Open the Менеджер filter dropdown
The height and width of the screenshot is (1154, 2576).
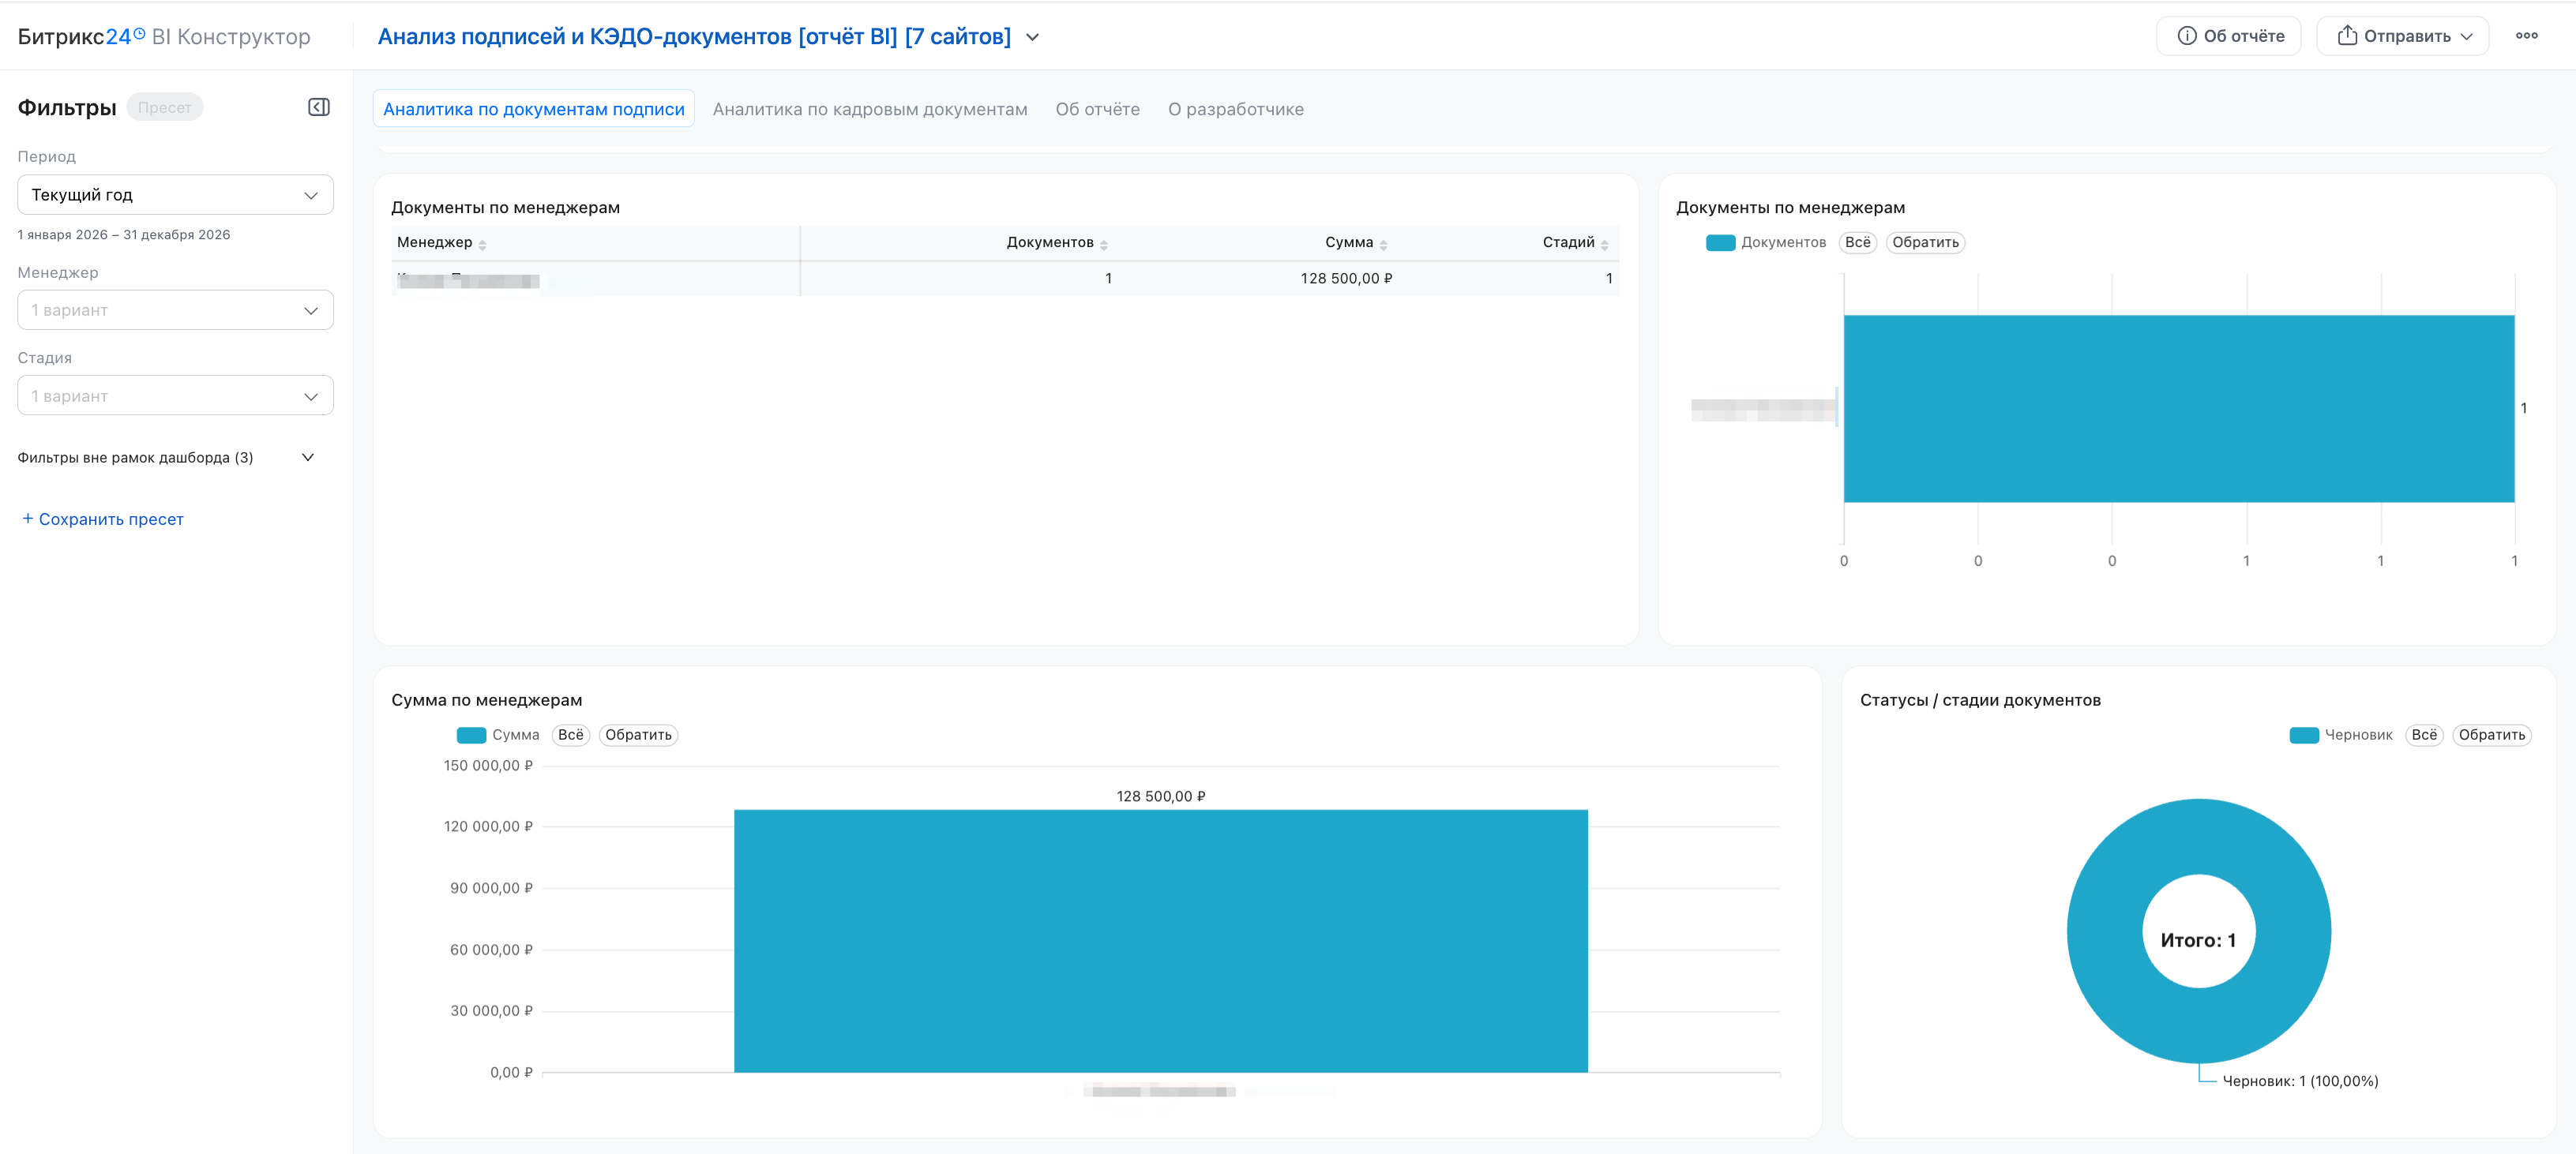point(175,309)
